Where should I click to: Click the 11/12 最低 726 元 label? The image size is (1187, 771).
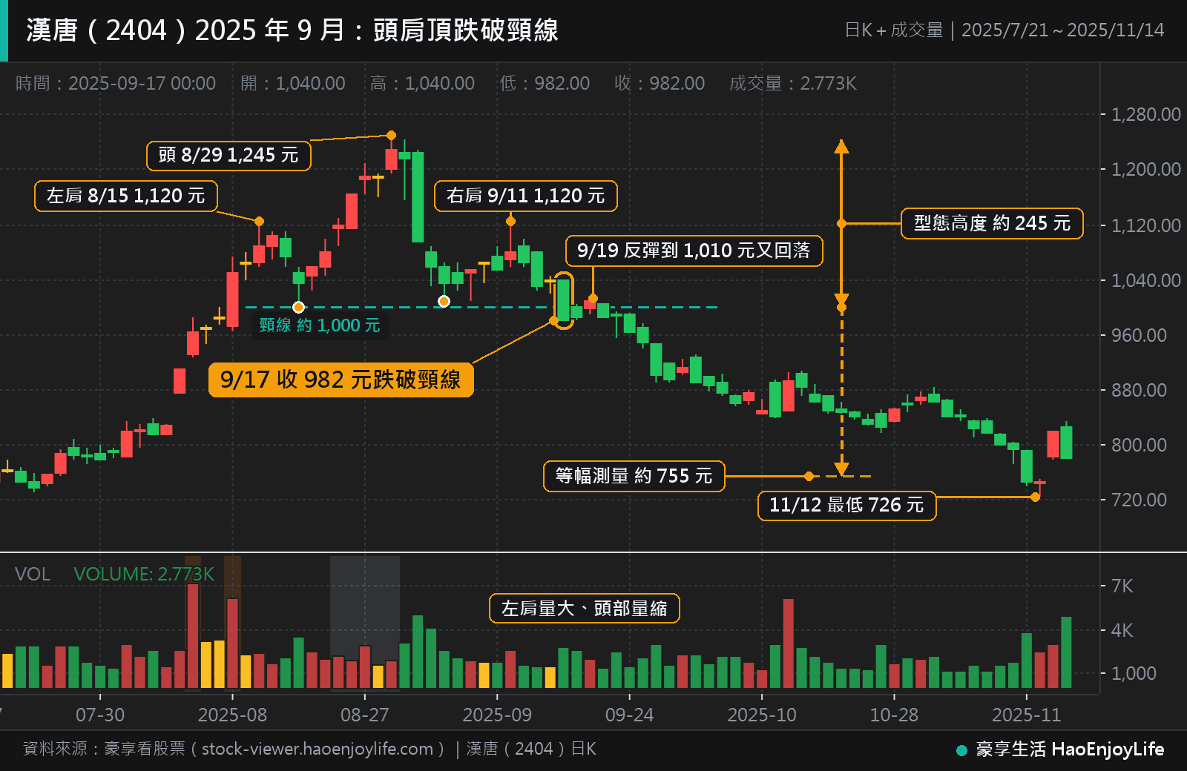tap(846, 506)
